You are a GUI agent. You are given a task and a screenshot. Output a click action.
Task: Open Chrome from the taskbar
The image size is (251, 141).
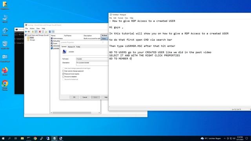[35, 138]
